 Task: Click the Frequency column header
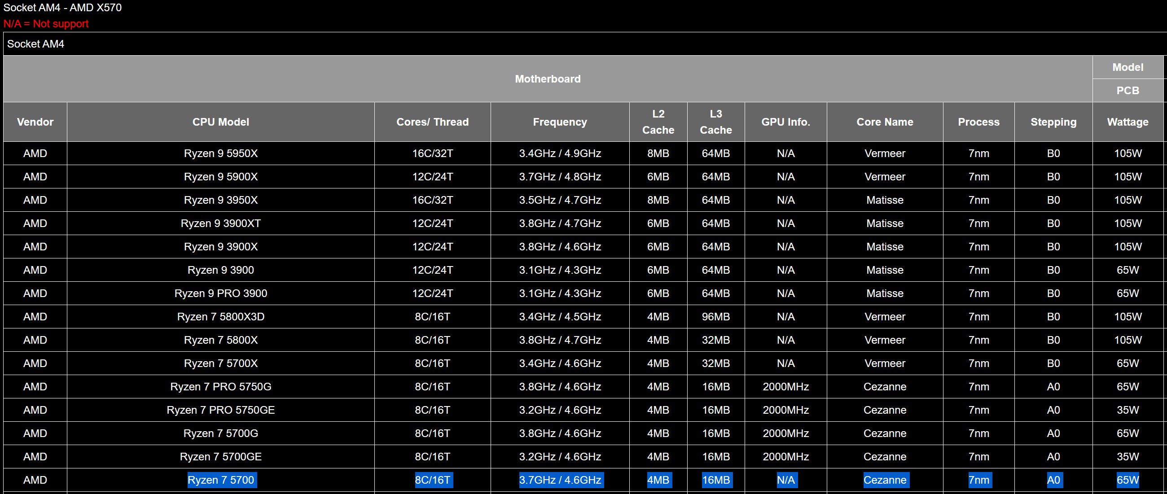click(560, 122)
